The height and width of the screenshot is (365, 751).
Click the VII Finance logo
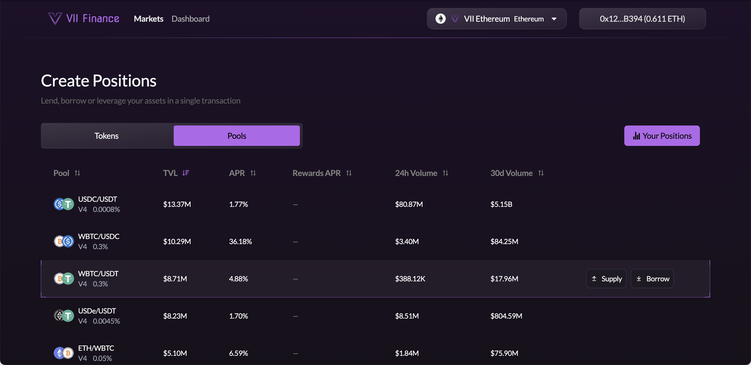click(x=83, y=18)
